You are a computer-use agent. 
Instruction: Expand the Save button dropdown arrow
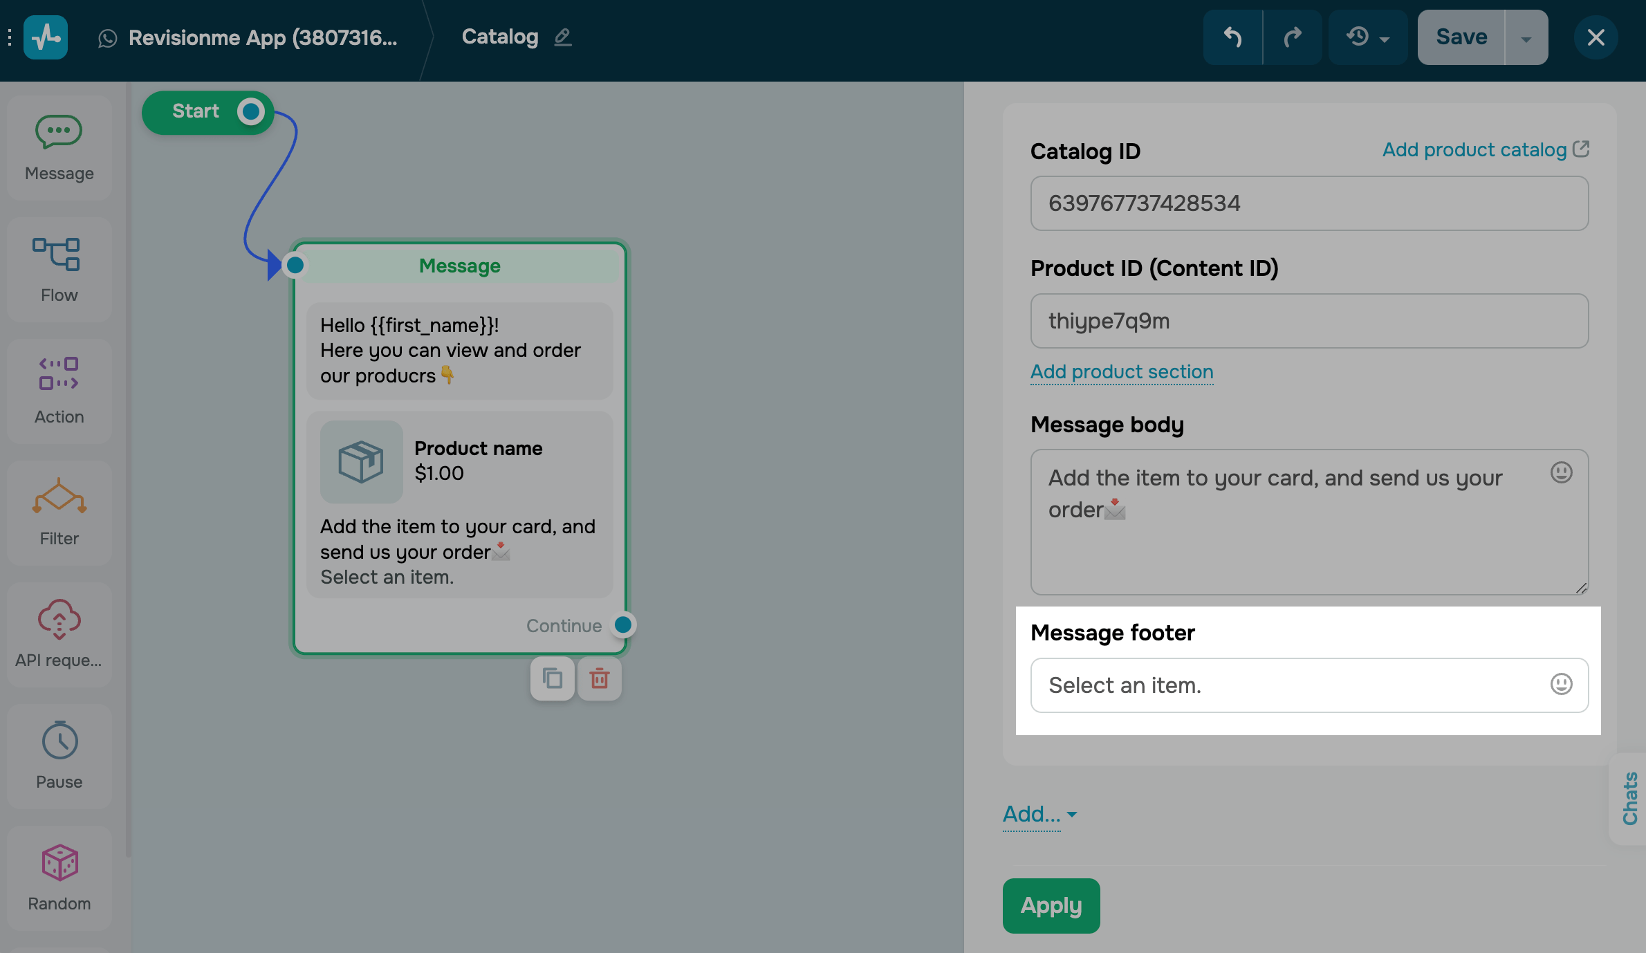point(1526,37)
